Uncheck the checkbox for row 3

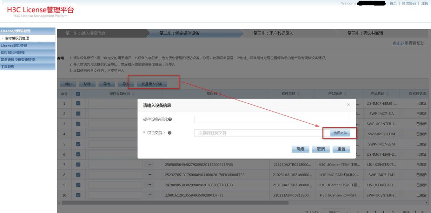[78, 124]
